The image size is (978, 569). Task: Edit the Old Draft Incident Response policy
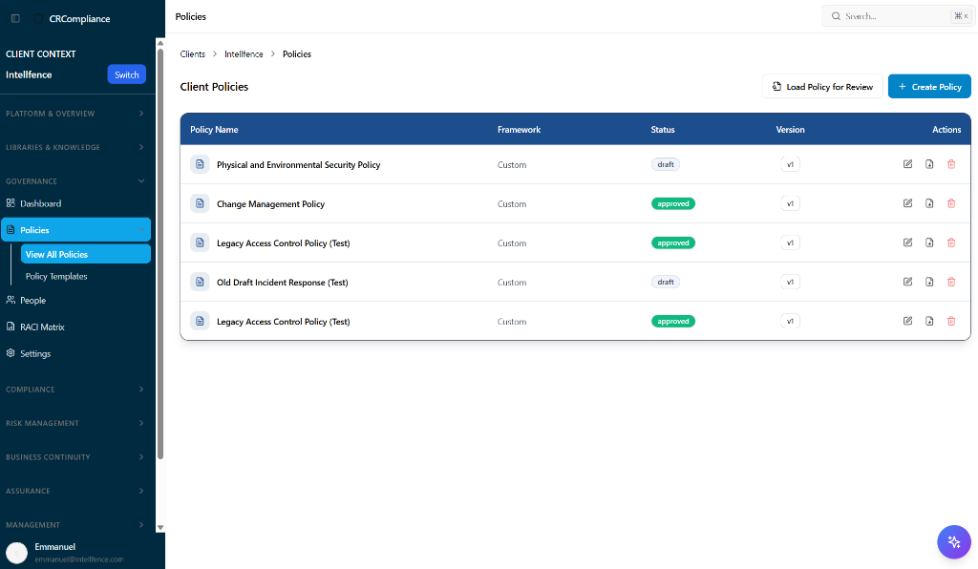tap(907, 282)
